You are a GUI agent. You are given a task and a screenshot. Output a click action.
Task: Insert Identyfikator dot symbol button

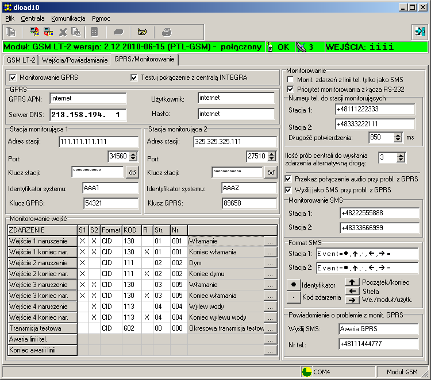[294, 285]
